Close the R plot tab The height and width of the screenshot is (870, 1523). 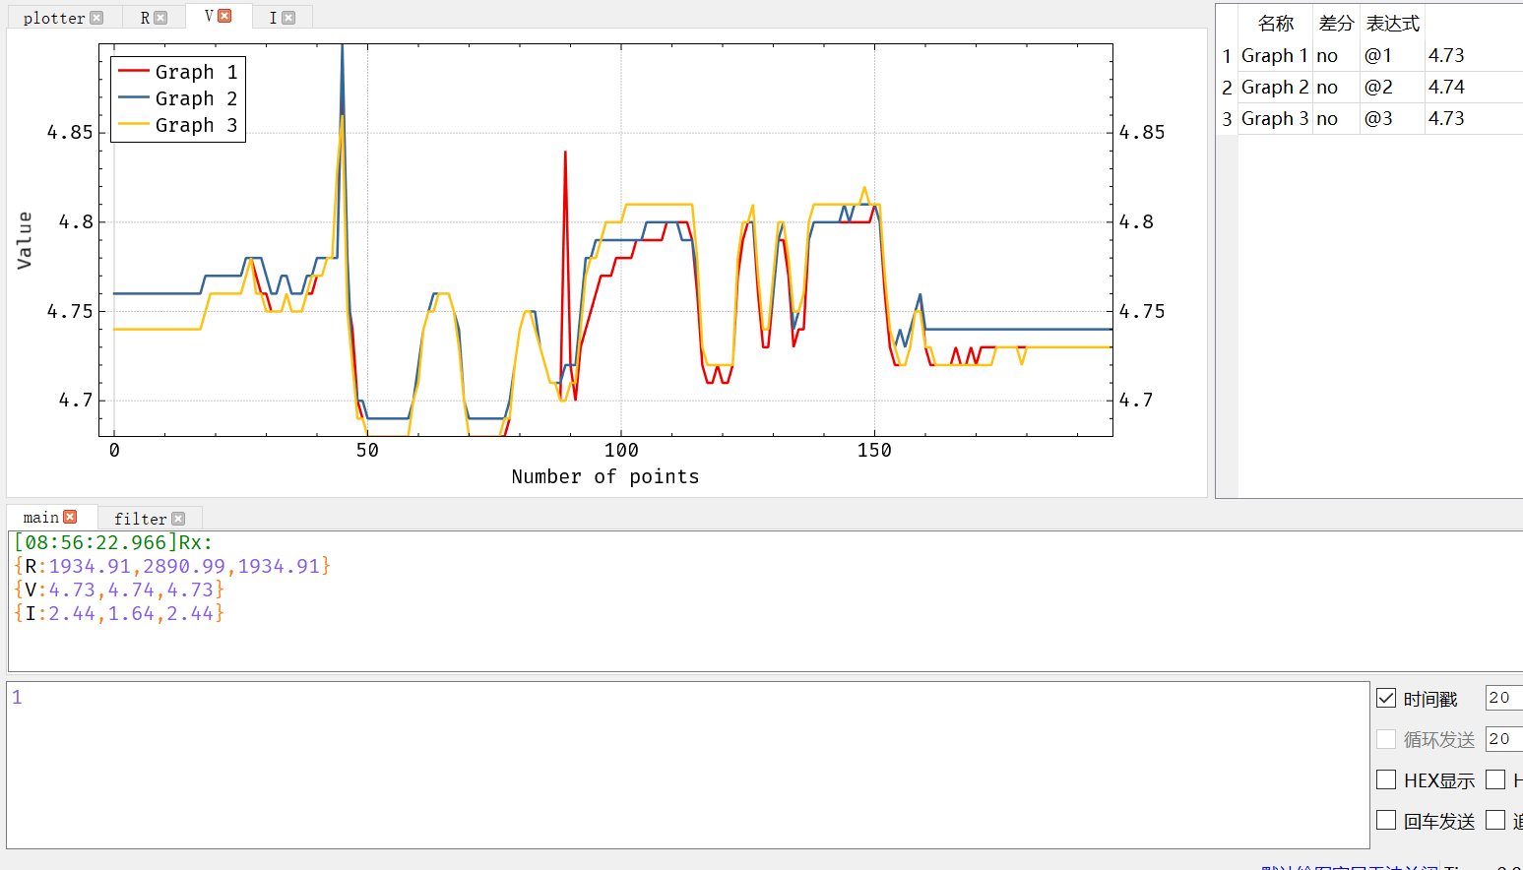coord(160,18)
